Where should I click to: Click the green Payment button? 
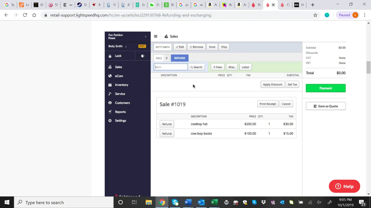point(326,88)
